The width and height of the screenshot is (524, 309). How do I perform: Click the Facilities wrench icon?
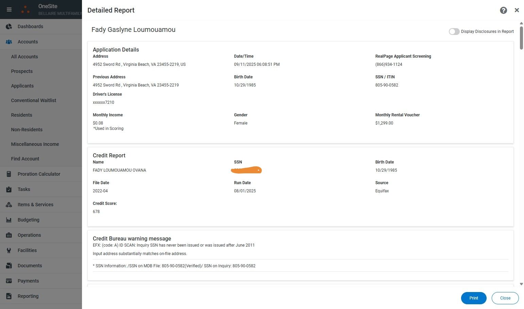click(9, 250)
